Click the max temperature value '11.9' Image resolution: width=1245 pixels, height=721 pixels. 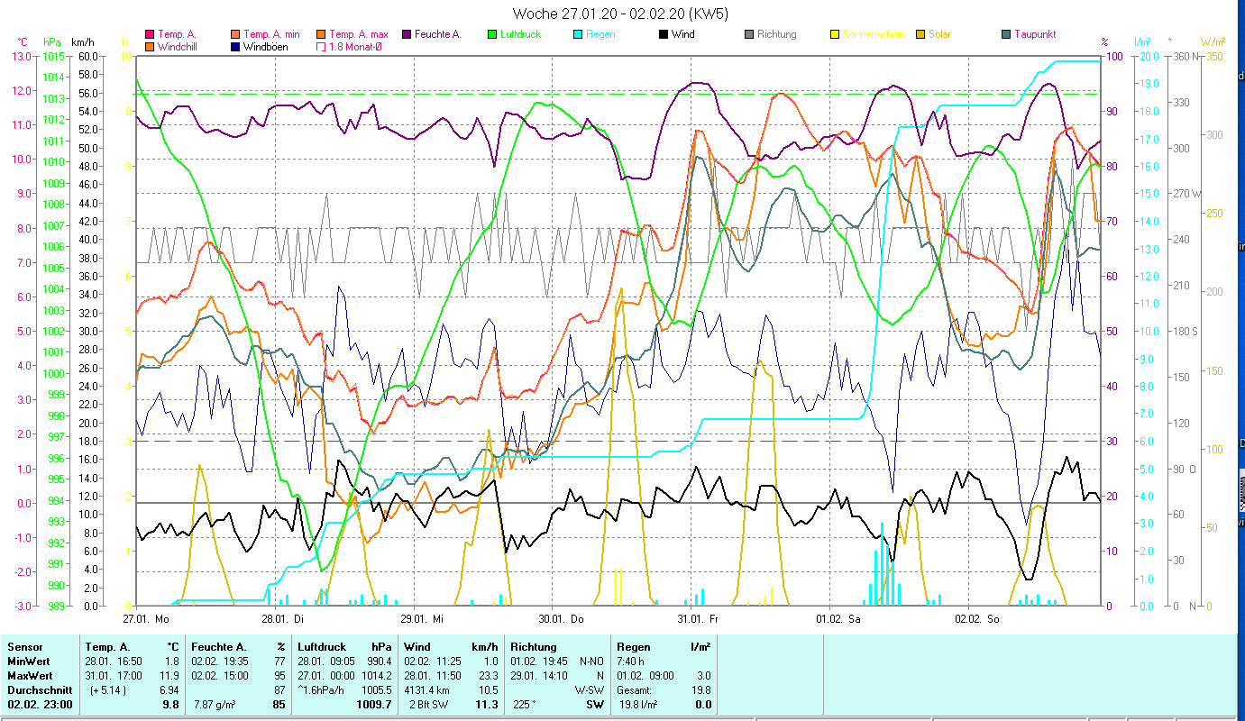point(170,674)
